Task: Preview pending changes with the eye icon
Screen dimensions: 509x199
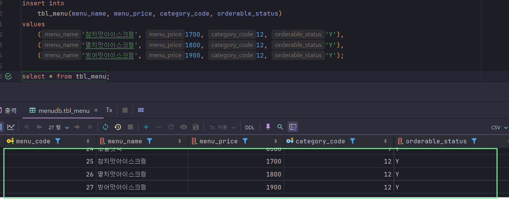Action: pos(184,127)
